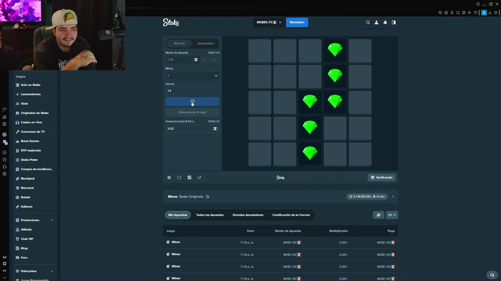Screen dimensions: 501x281
Task: Click the Gemas value field showing 14
Action: click(192, 91)
